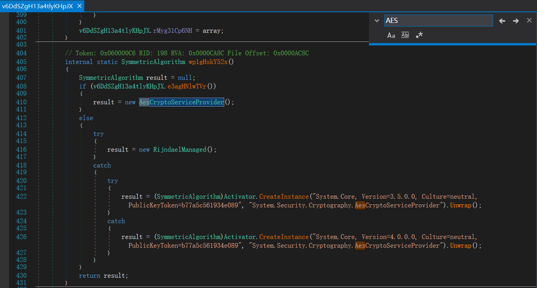Expand the replace mode chevron in find bar
537x288 pixels.
(x=377, y=21)
